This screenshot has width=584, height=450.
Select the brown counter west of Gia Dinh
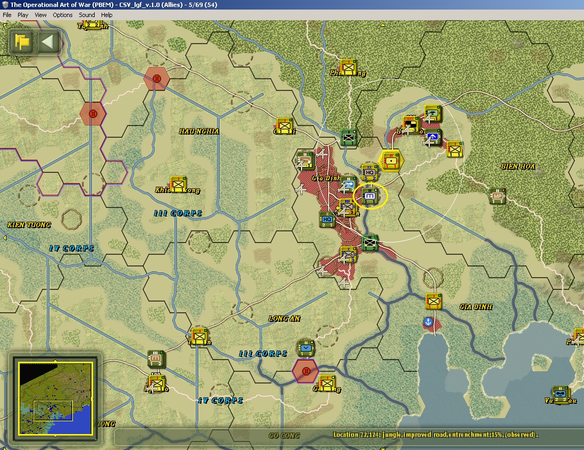[305, 161]
